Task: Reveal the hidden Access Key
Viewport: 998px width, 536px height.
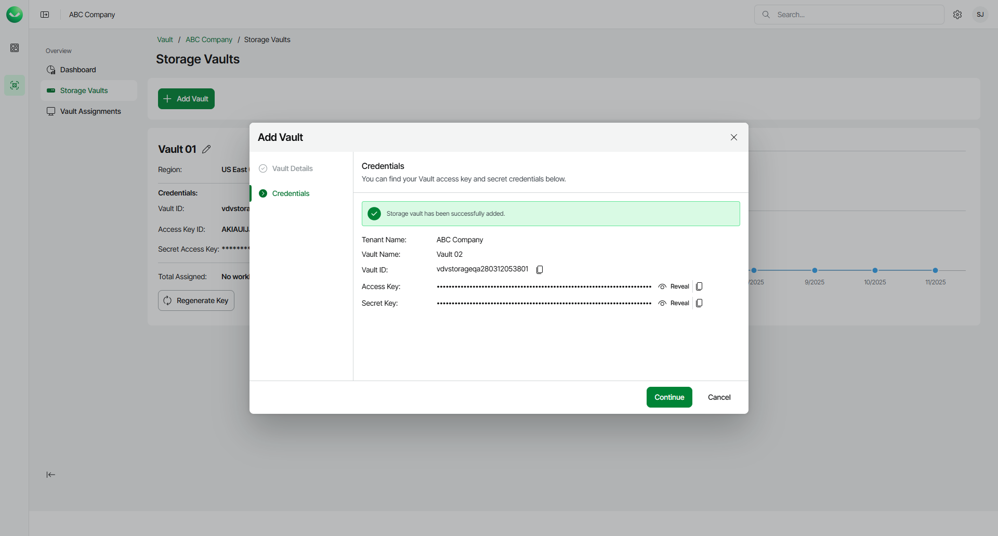Action: coord(674,286)
